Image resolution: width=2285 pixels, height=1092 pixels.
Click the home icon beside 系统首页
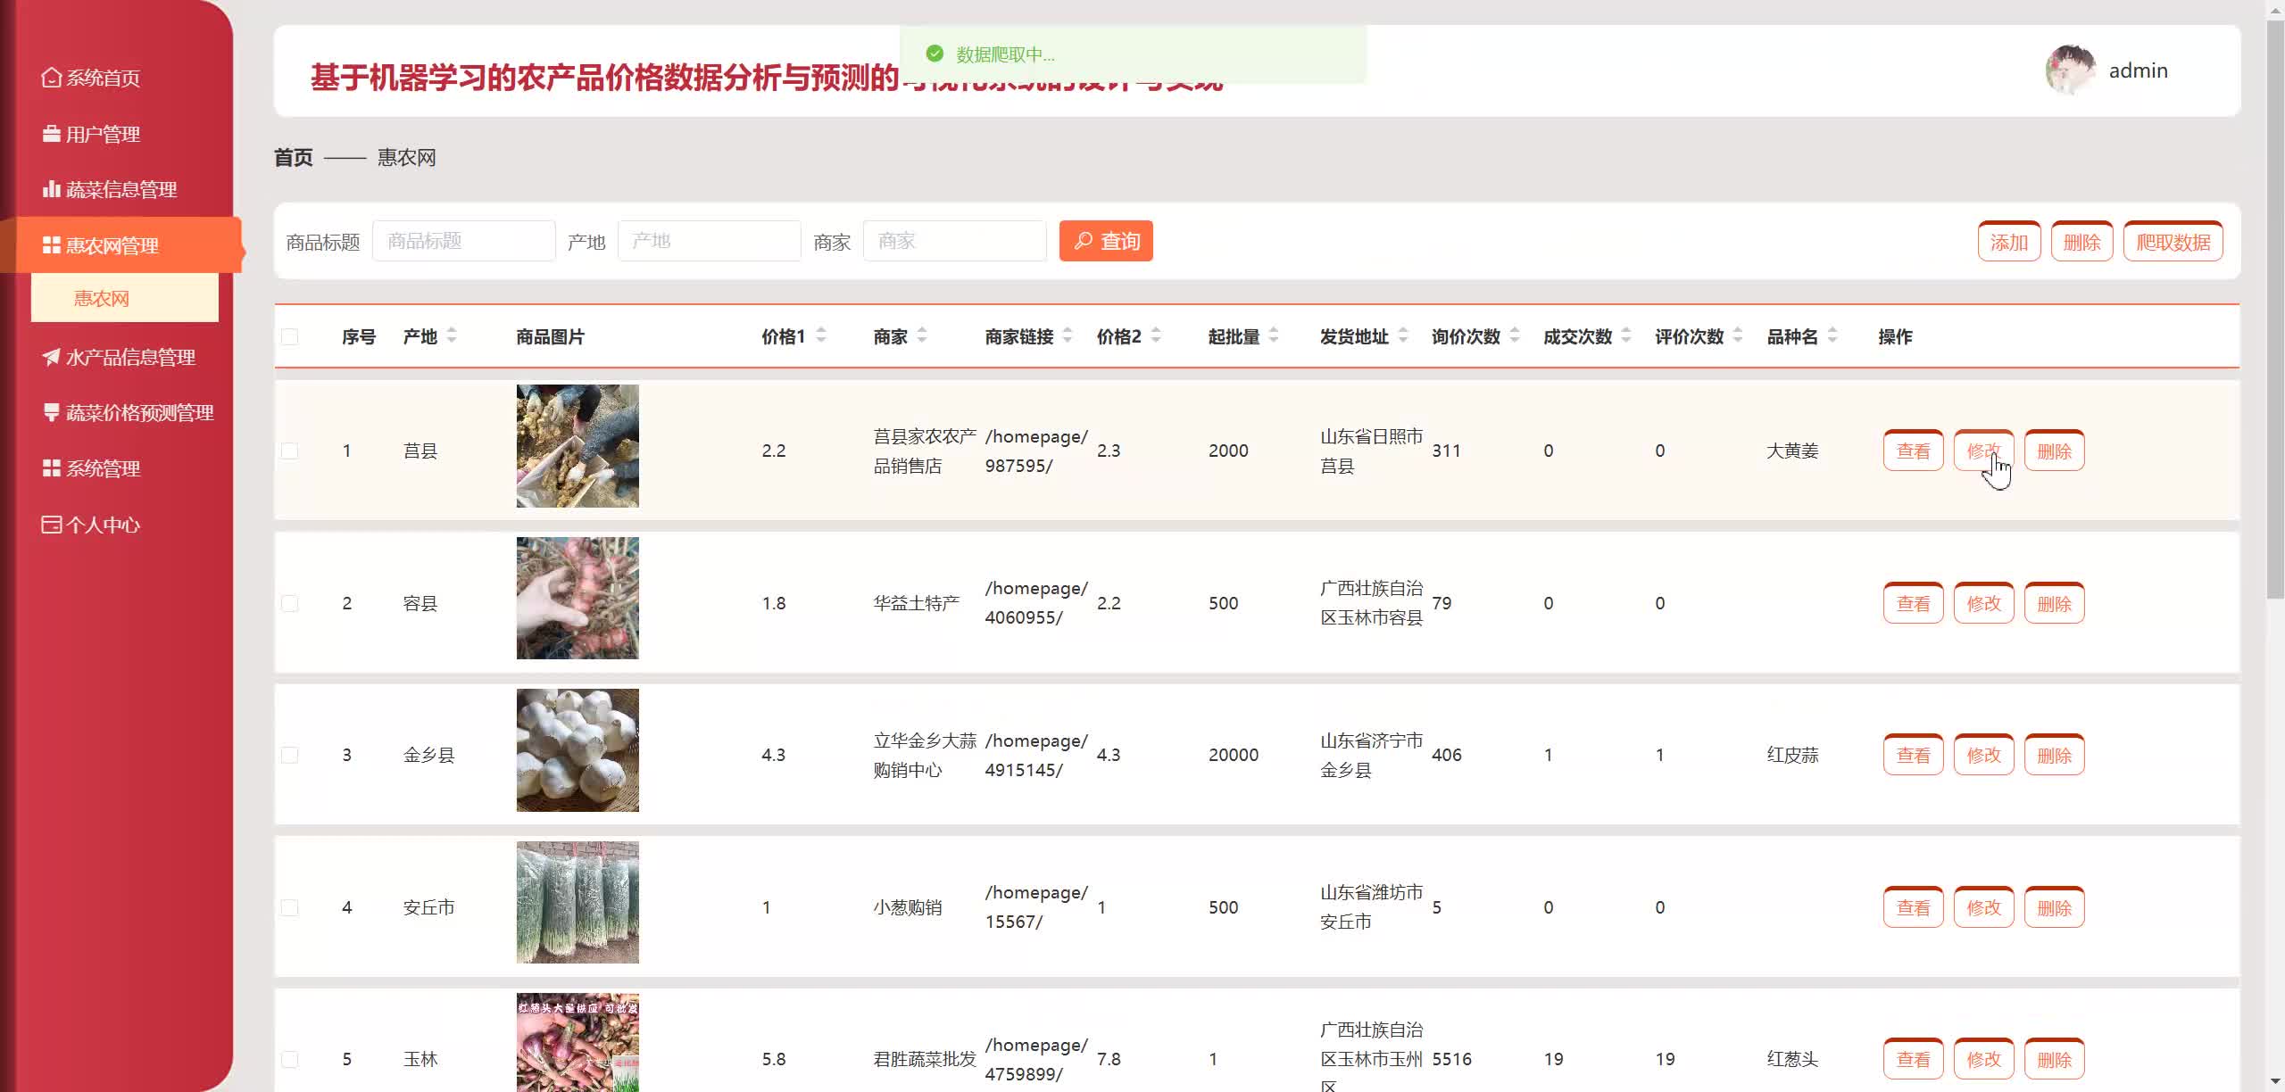click(51, 78)
